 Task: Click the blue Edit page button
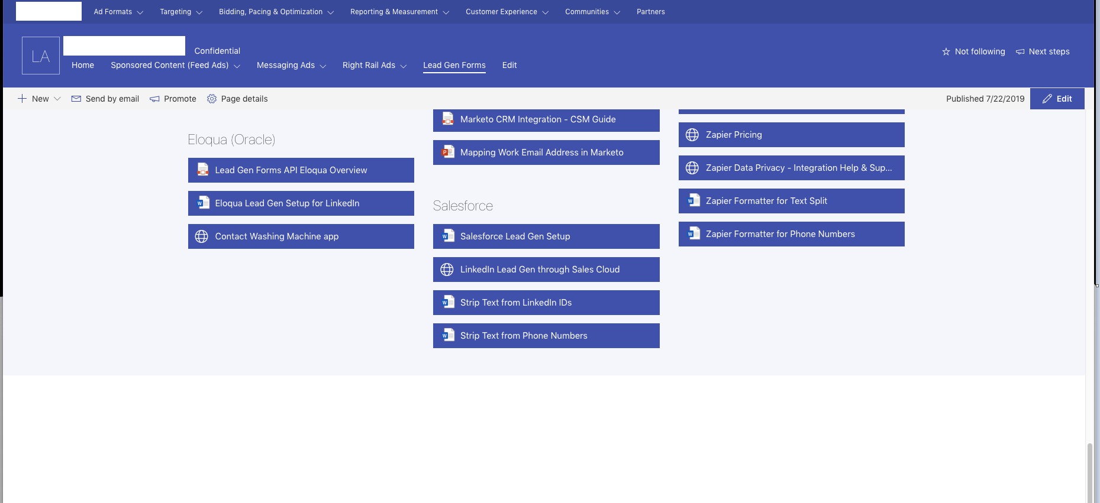tap(1057, 99)
